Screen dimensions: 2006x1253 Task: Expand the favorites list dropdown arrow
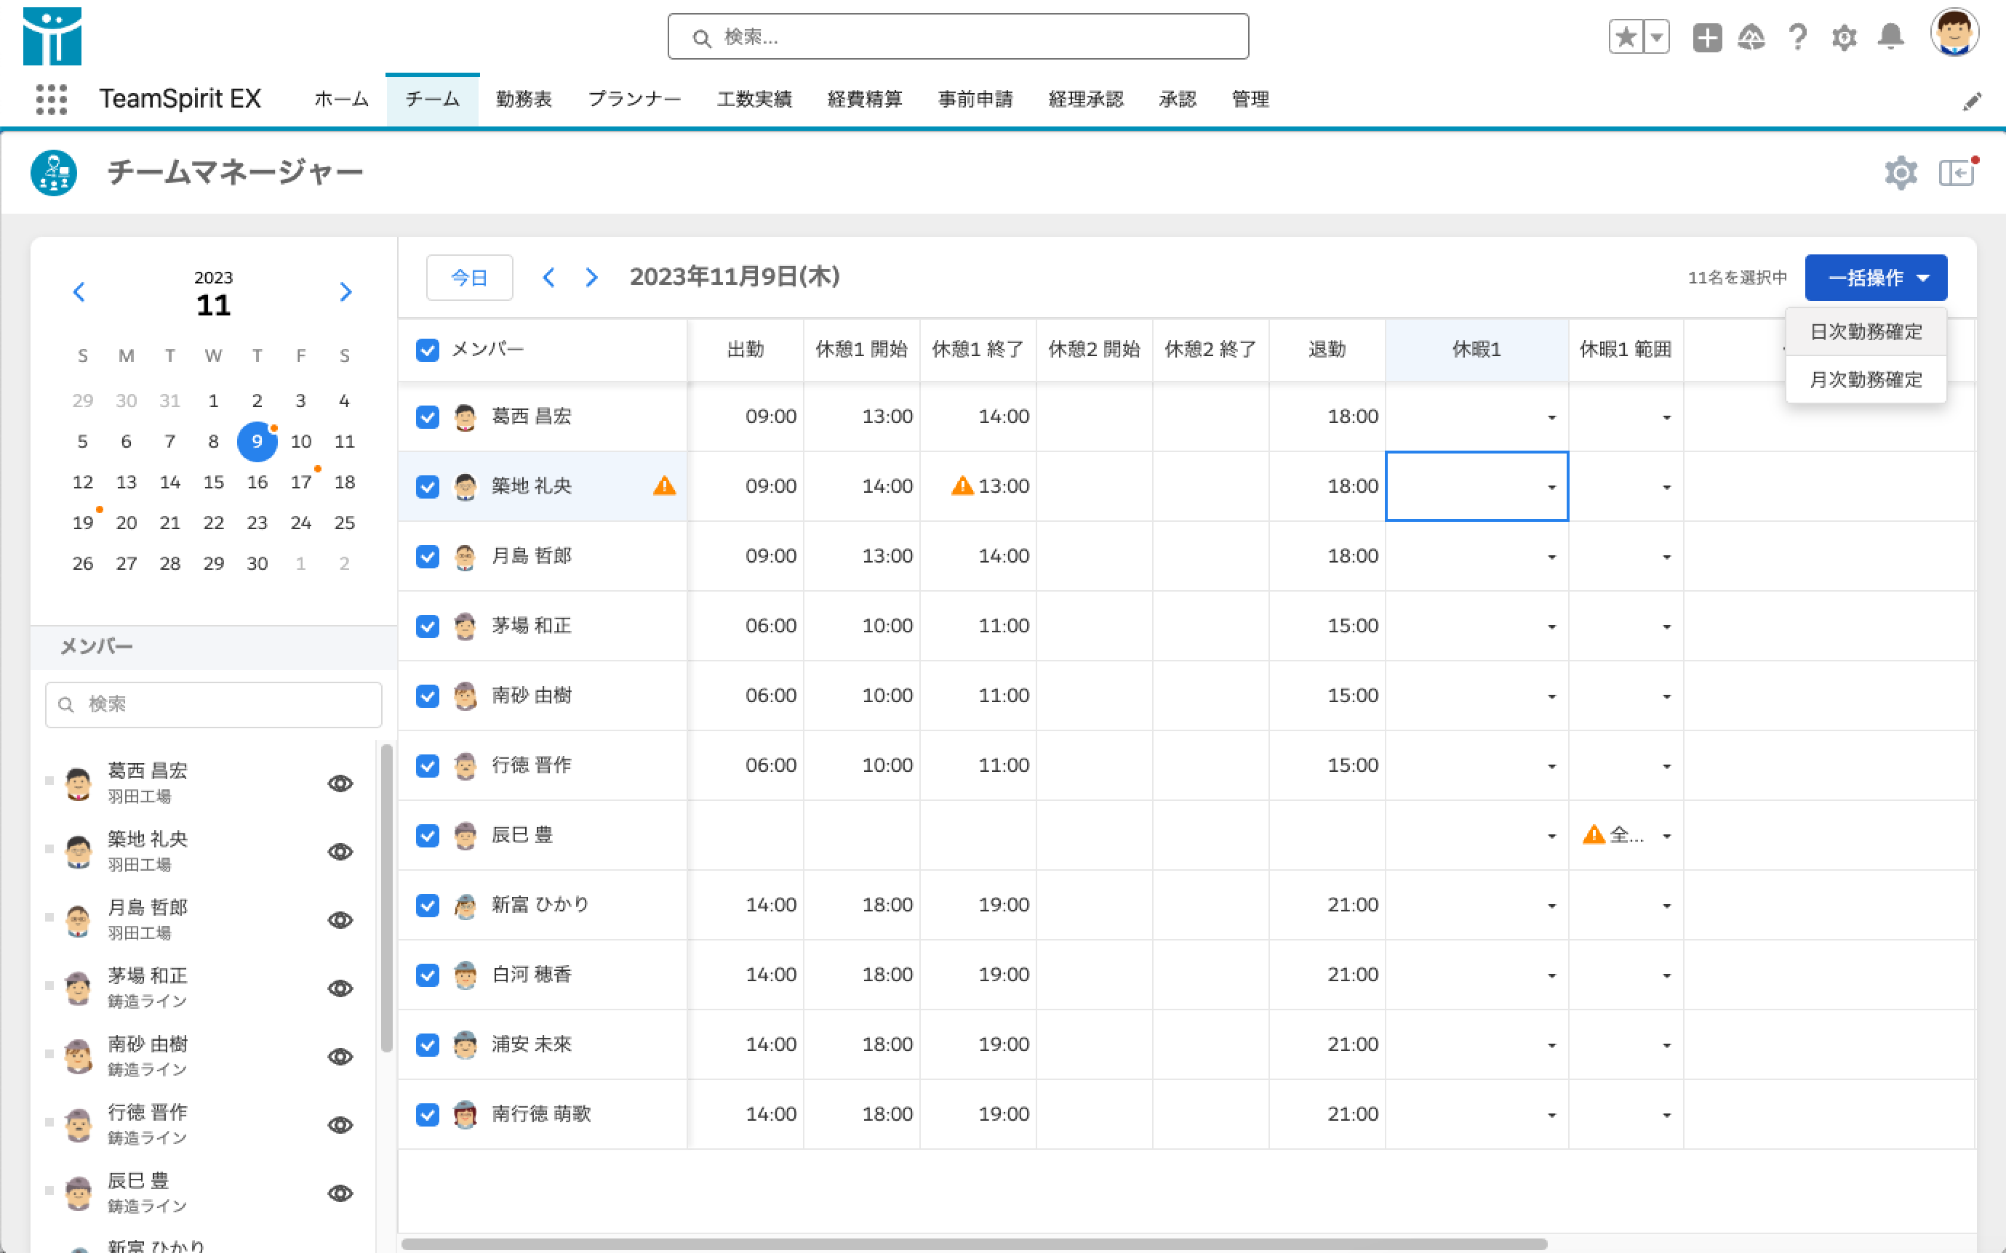1656,37
